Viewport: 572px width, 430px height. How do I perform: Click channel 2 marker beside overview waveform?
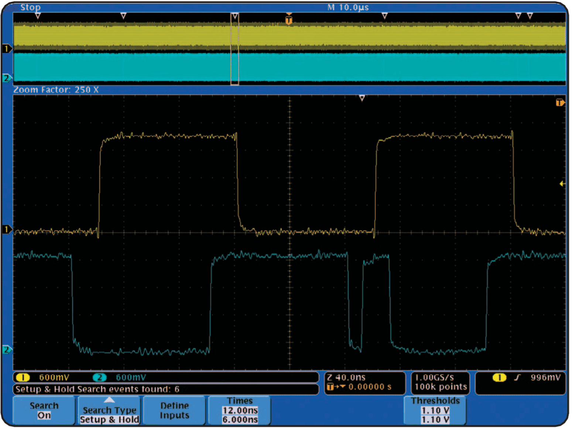coord(7,78)
